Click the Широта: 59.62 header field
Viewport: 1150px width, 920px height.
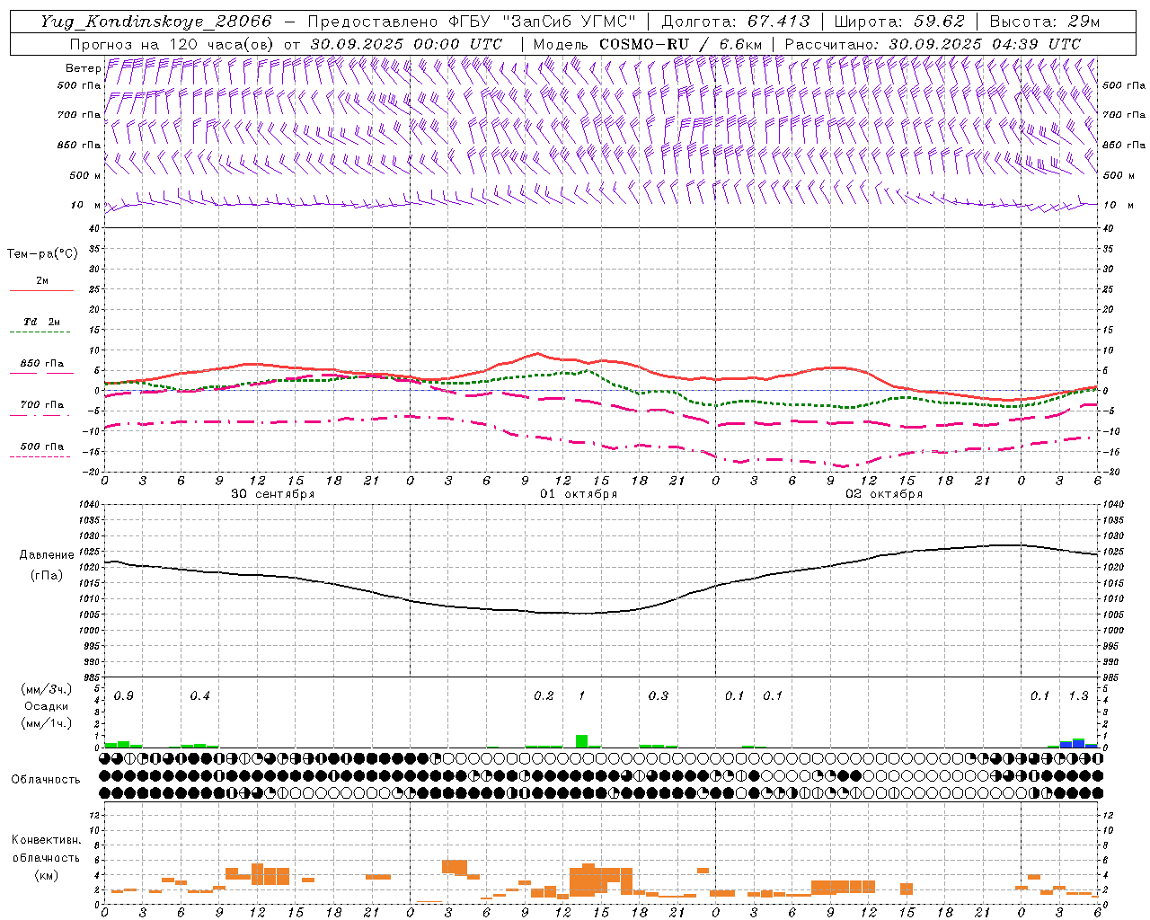pyautogui.click(x=898, y=22)
